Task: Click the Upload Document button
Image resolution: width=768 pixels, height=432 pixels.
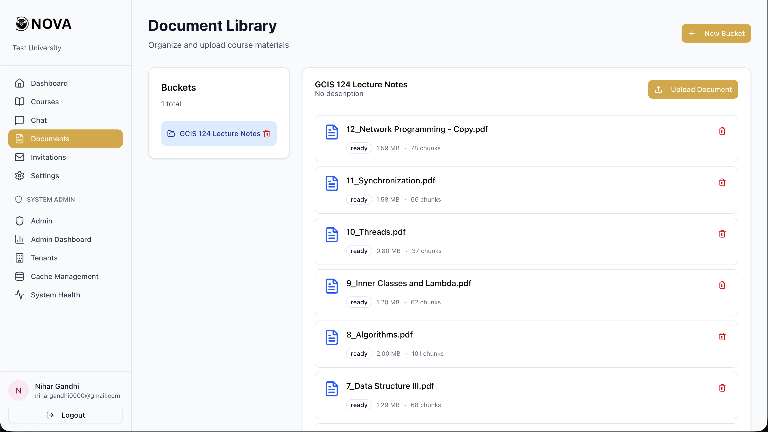Action: click(693, 89)
